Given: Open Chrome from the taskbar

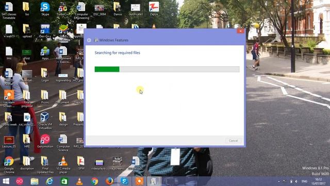Looking at the screenshot, I should pyautogui.click(x=94, y=181).
